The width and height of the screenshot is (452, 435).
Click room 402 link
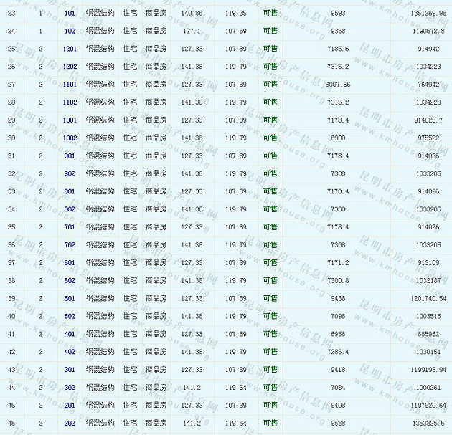point(70,352)
